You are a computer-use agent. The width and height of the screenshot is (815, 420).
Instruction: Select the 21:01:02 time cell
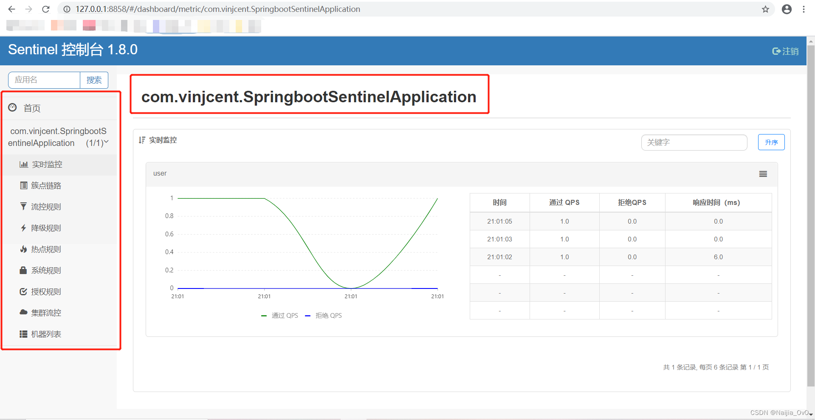tap(499, 257)
